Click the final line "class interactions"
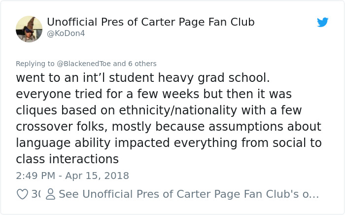345x215 pixels. click(x=67, y=159)
